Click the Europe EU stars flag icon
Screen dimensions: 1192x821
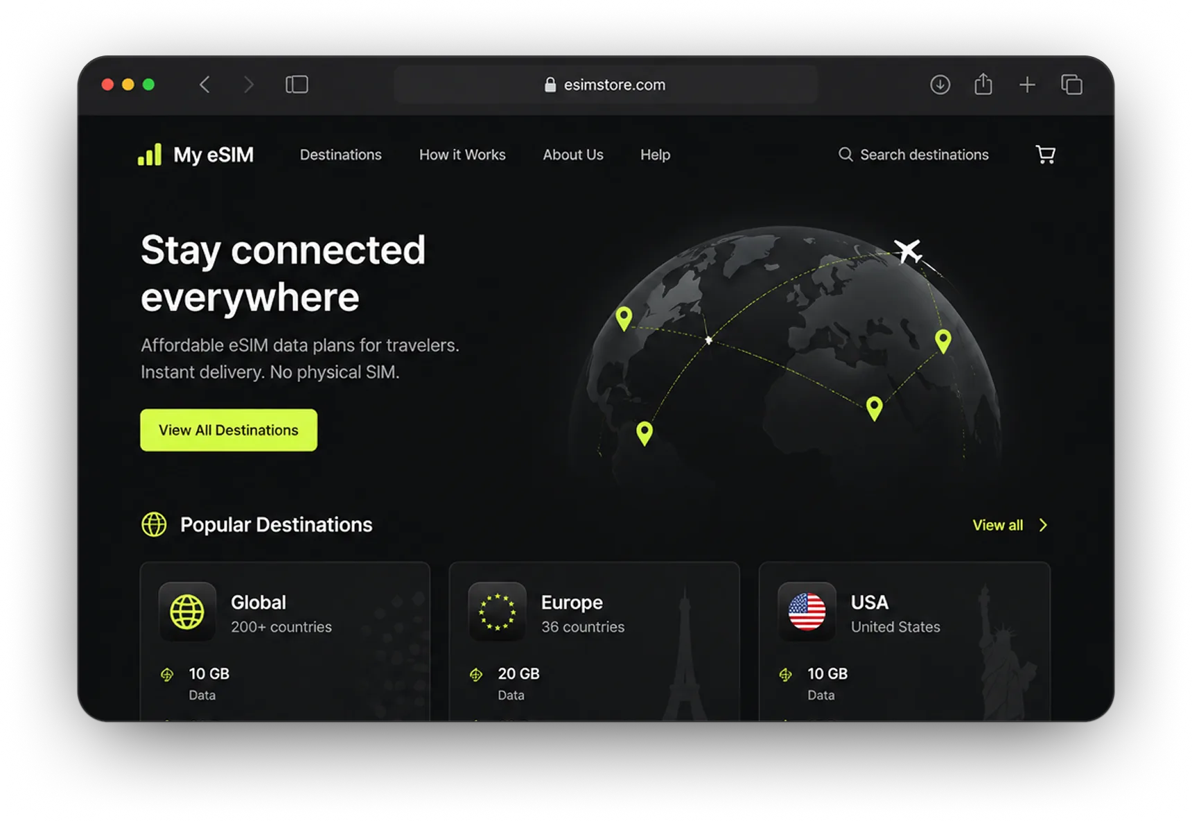[497, 612]
